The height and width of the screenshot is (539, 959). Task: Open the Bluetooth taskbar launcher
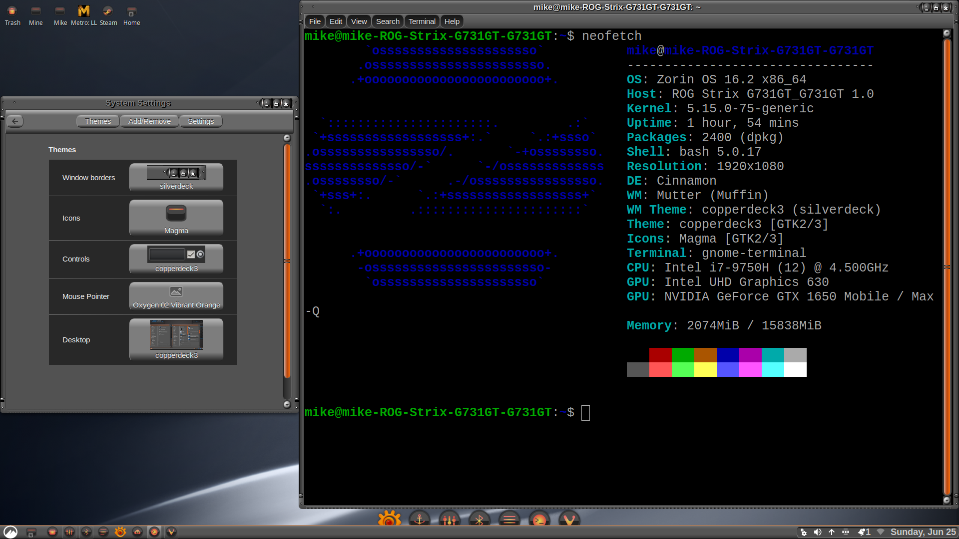tap(86, 532)
